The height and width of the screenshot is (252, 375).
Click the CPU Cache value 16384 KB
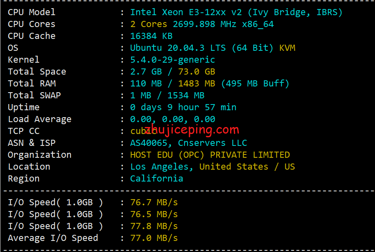(151, 36)
